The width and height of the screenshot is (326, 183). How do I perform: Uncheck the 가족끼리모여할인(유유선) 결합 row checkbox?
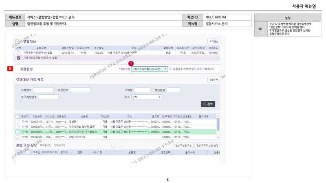18,58
